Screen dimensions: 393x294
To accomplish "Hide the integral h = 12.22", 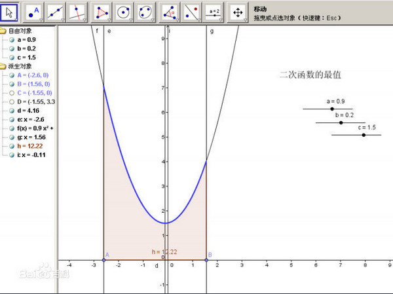I will (x=12, y=146).
